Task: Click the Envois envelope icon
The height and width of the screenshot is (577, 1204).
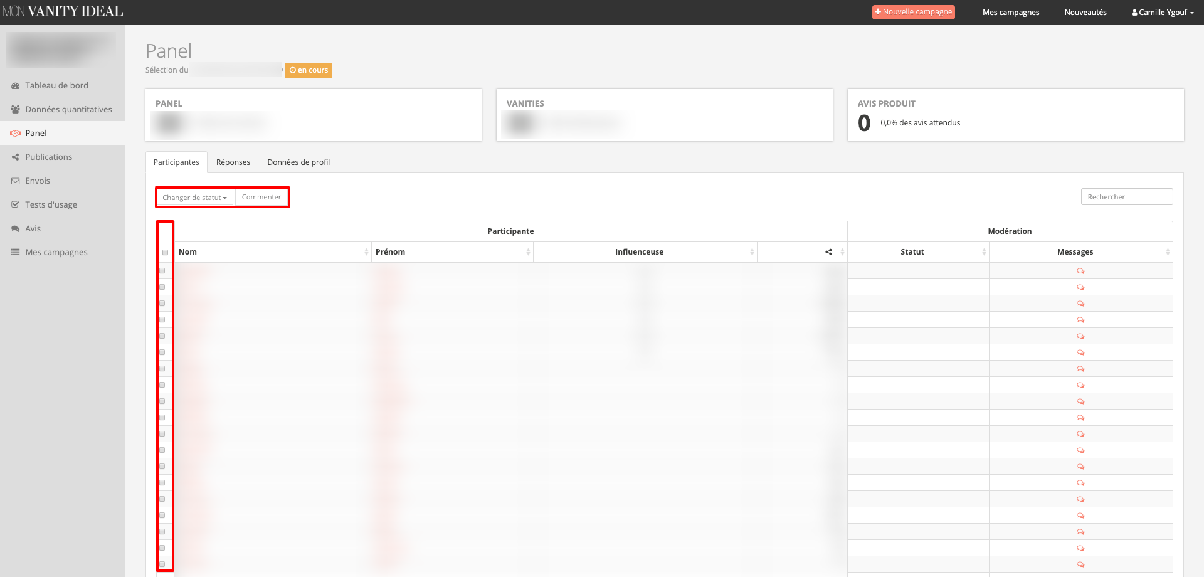Action: coord(16,181)
